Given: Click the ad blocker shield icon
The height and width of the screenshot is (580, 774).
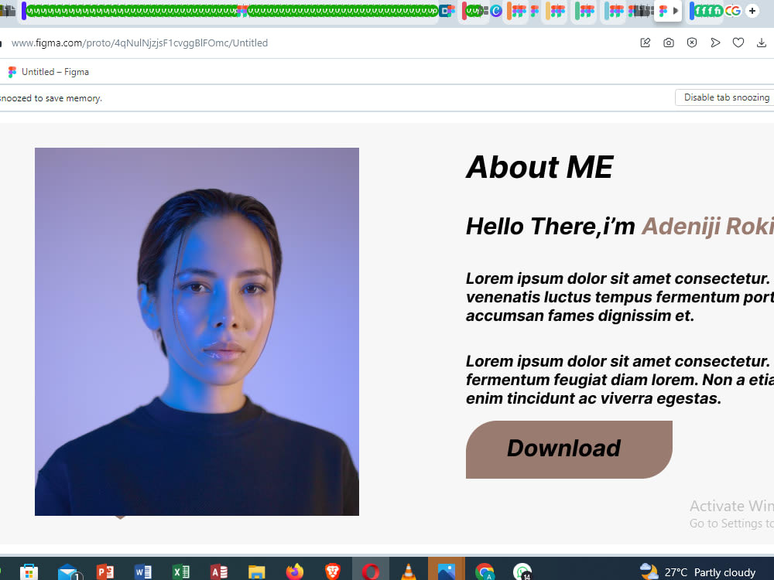Looking at the screenshot, I should (x=691, y=43).
